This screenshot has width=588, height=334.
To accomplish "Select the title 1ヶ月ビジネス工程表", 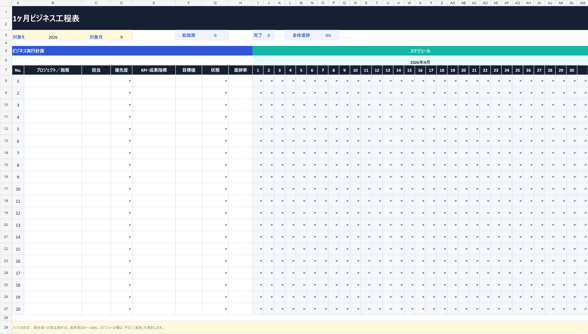I will 46,18.
